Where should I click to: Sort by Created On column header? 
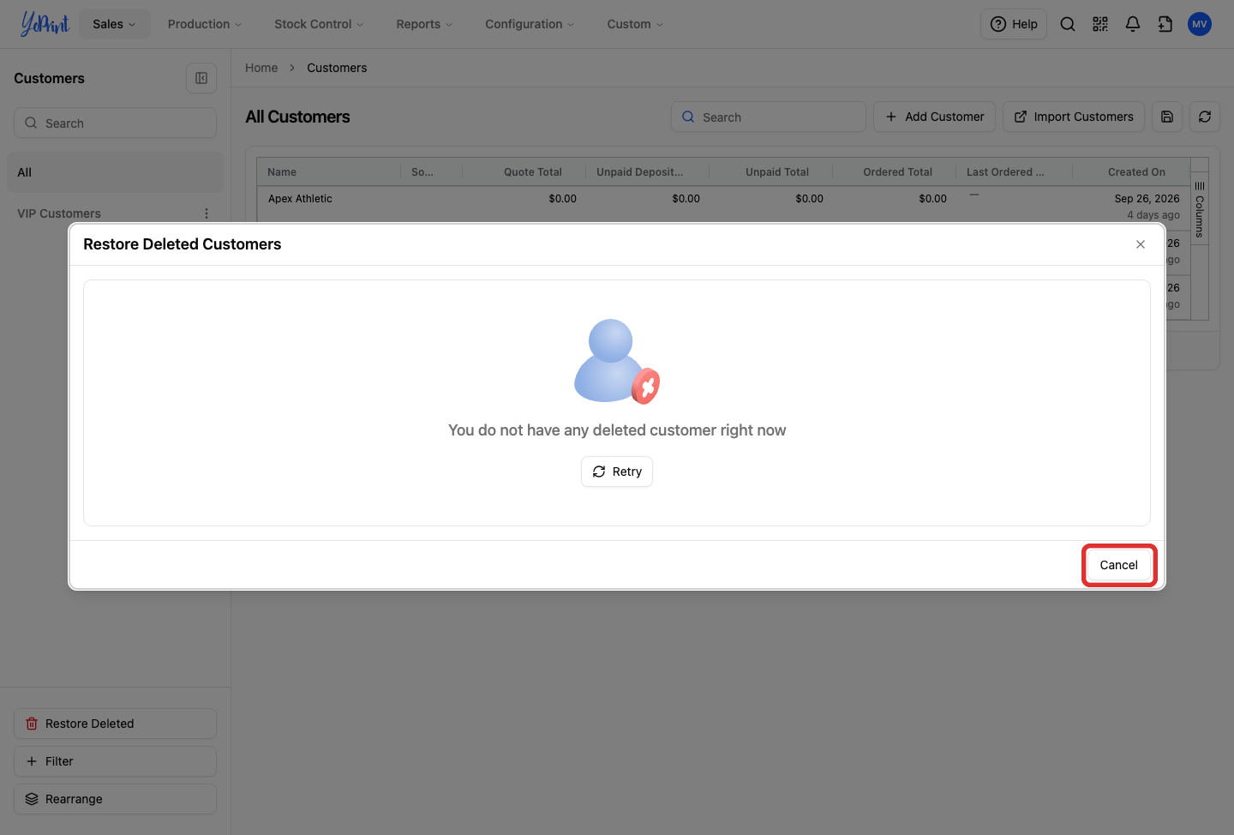coord(1131,171)
